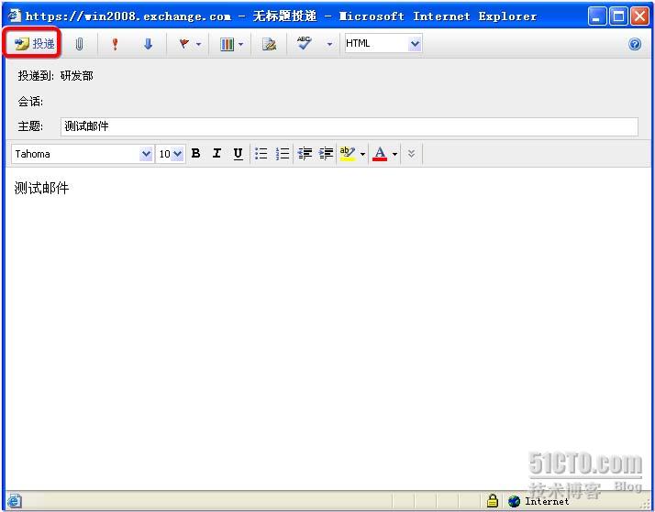The height and width of the screenshot is (512, 655).
Task: Apply numbered list formatting
Action: point(283,154)
